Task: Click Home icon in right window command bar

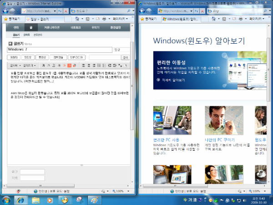Action: [214, 19]
